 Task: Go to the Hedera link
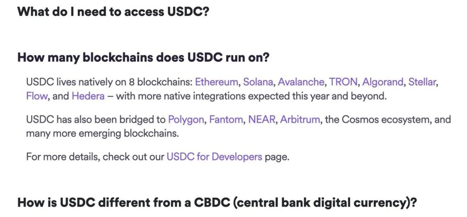(x=88, y=96)
